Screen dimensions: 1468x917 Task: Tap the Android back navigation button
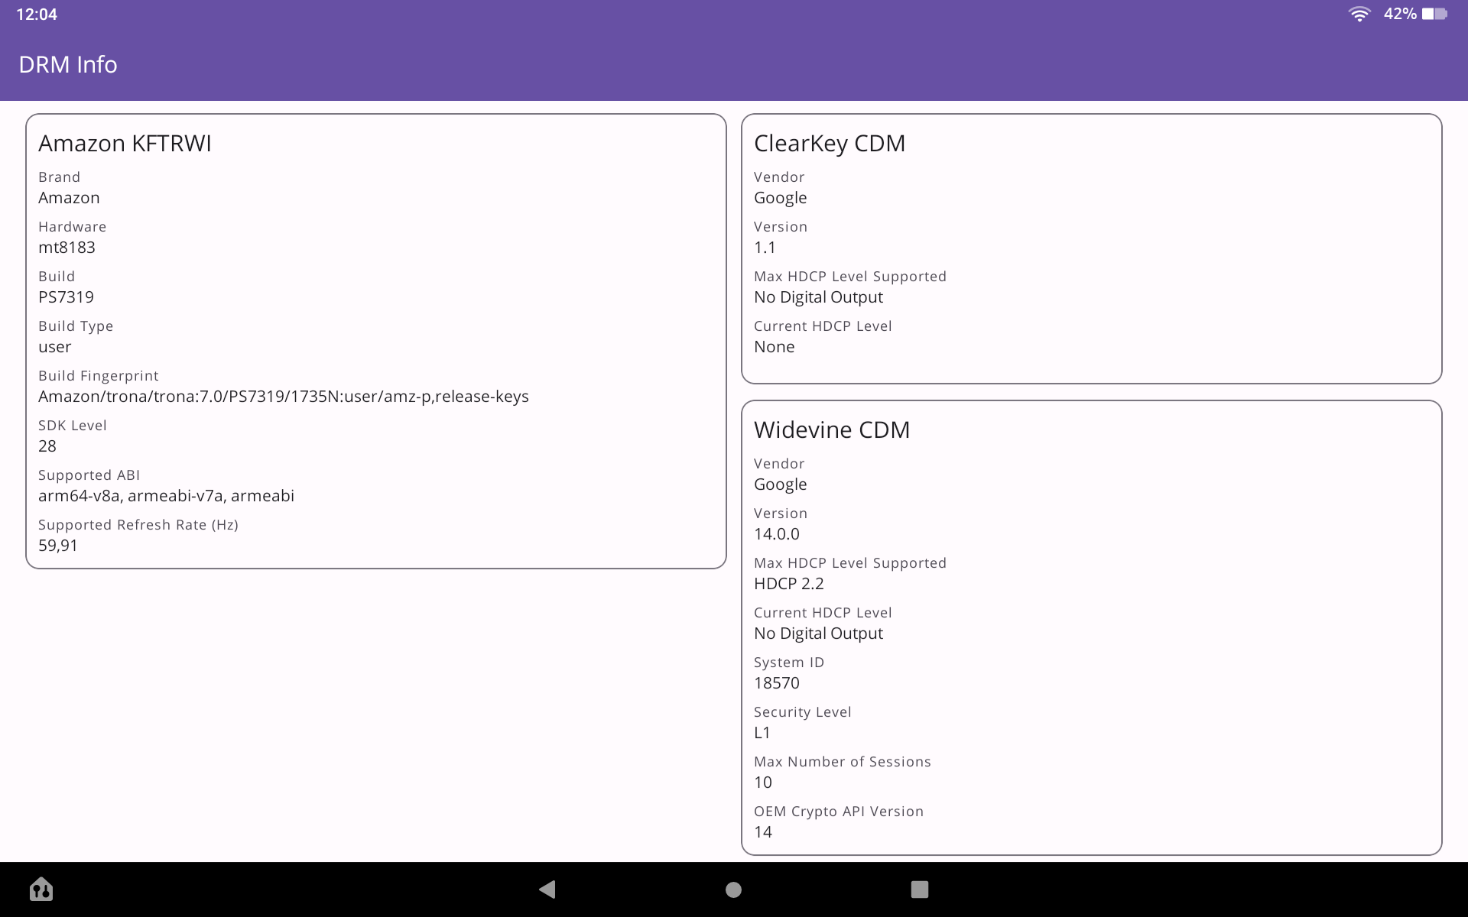(x=547, y=889)
